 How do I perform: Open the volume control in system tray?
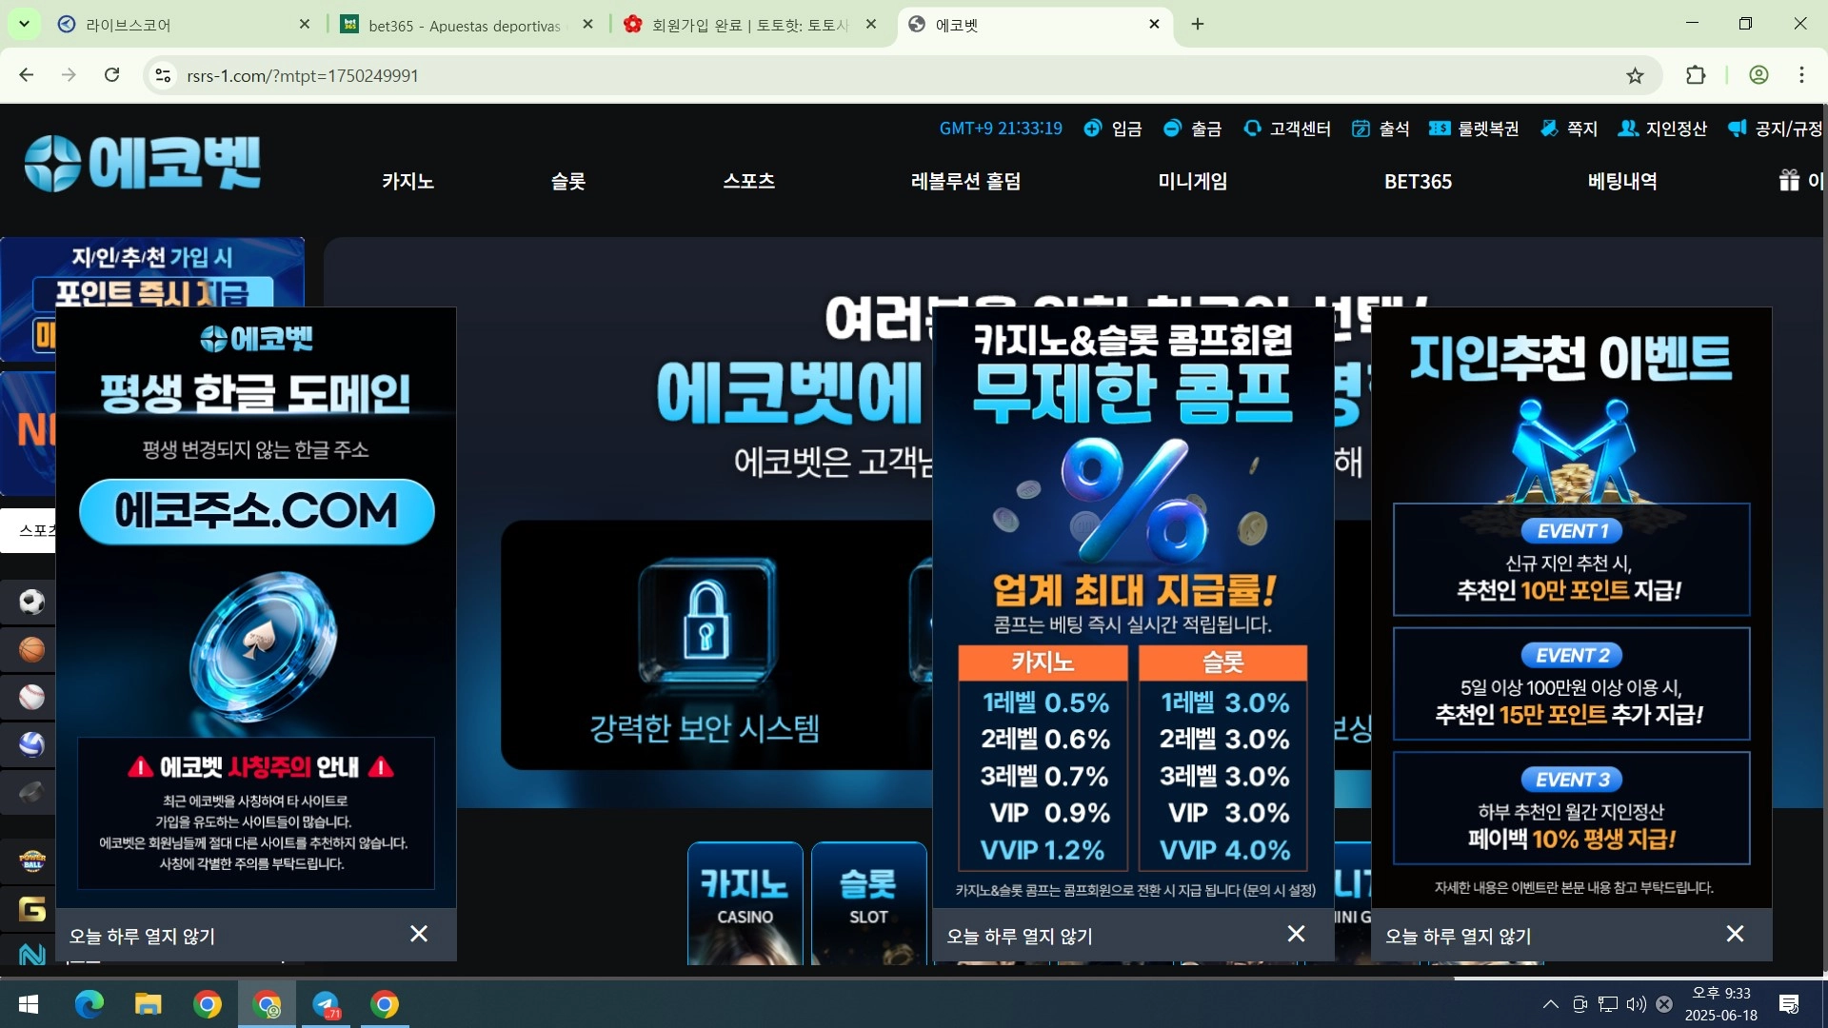coord(1636,1004)
